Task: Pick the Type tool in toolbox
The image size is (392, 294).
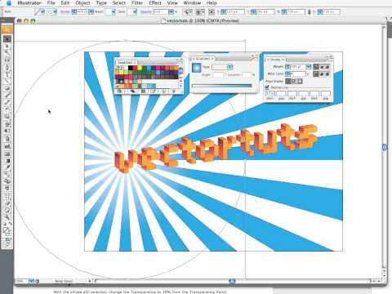Action: click(x=7, y=74)
